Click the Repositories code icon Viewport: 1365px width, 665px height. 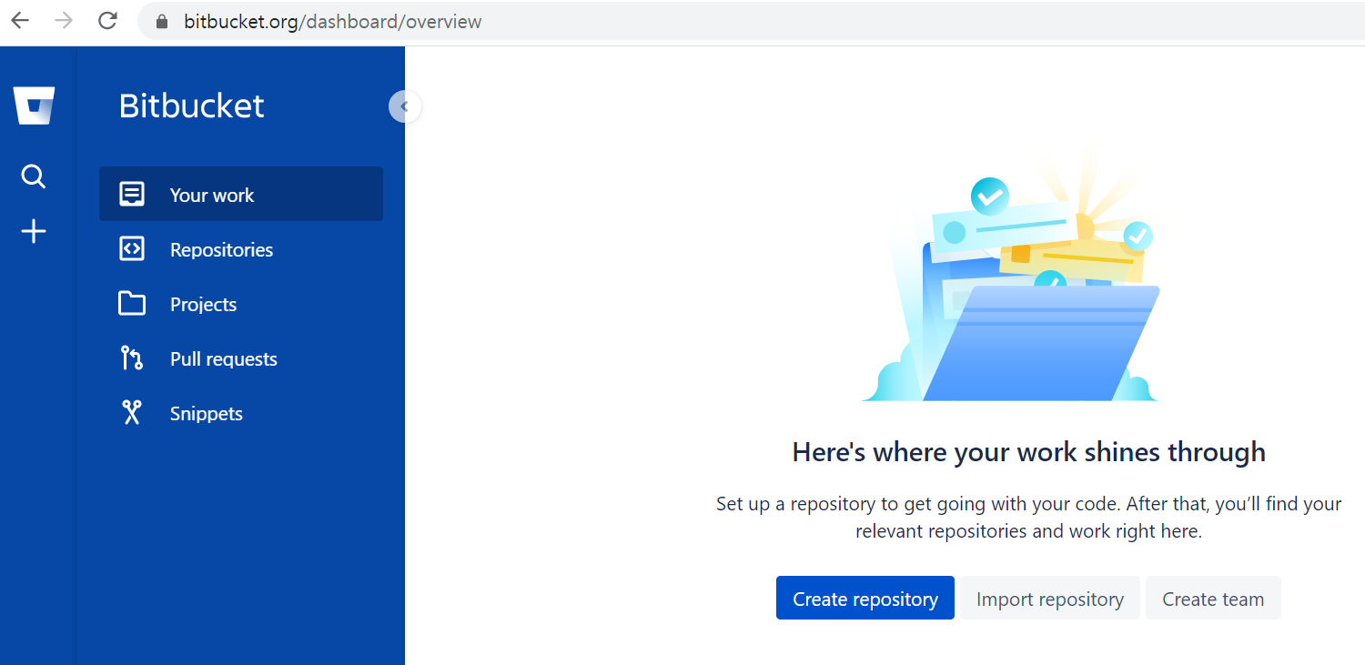click(132, 248)
